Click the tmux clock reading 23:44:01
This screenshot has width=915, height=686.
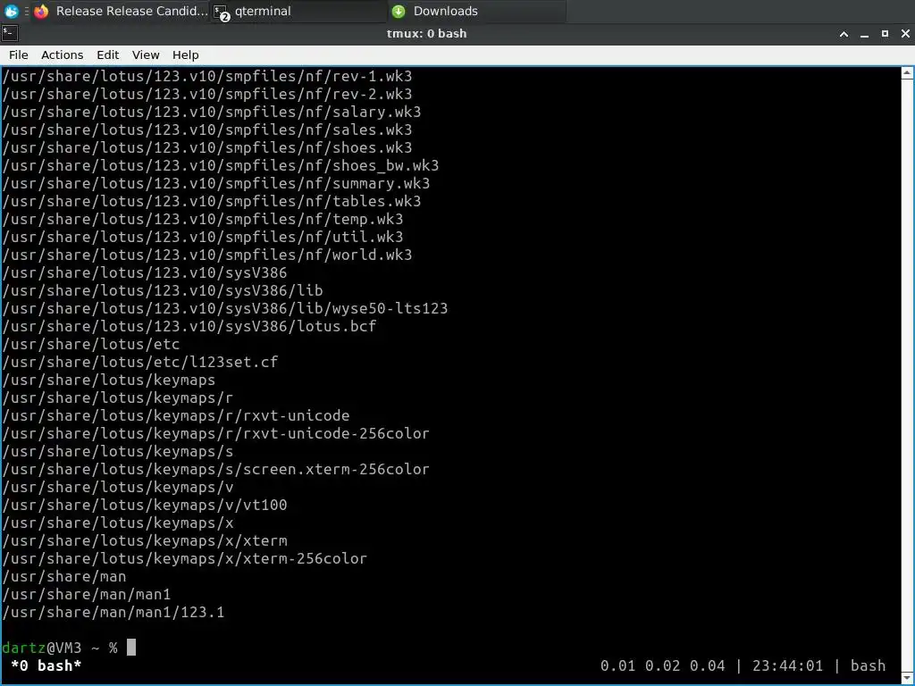tap(787, 665)
